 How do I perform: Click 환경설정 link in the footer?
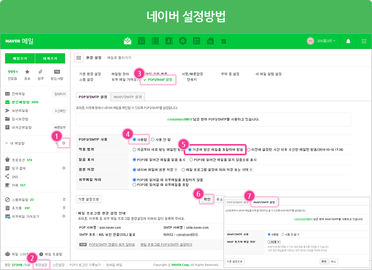click(41, 265)
